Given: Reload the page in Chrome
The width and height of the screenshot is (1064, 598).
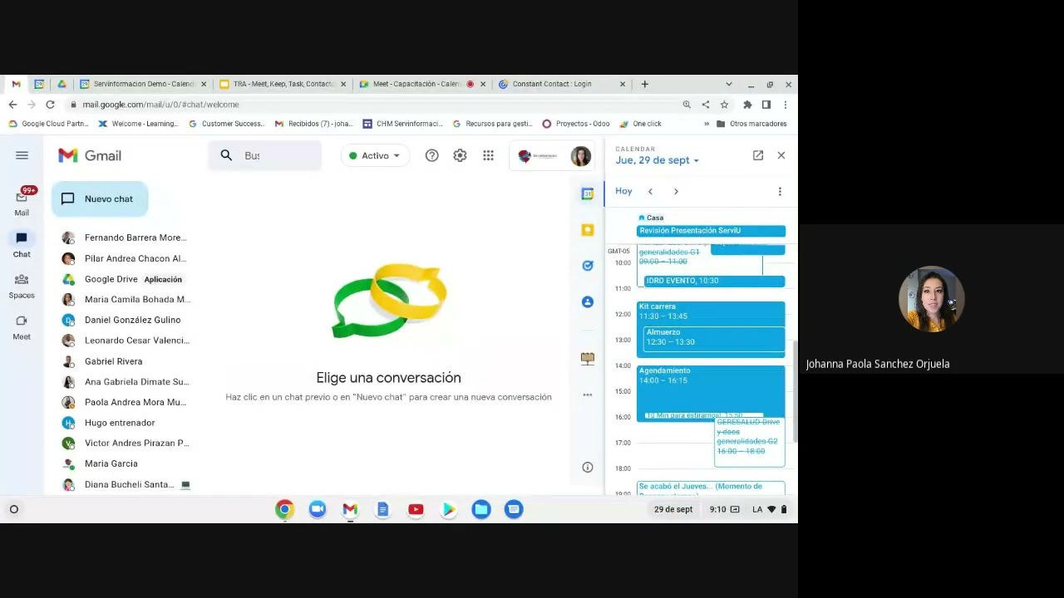Looking at the screenshot, I should pyautogui.click(x=50, y=105).
